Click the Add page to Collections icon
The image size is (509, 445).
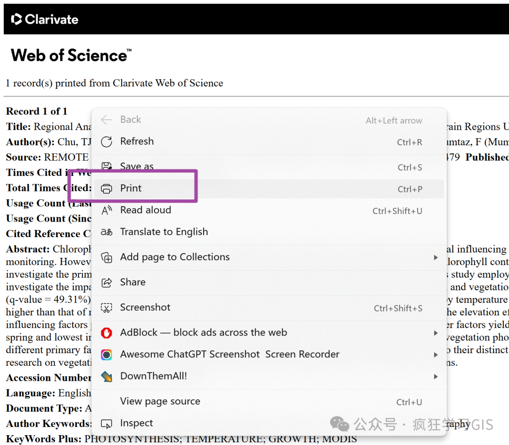coord(107,257)
